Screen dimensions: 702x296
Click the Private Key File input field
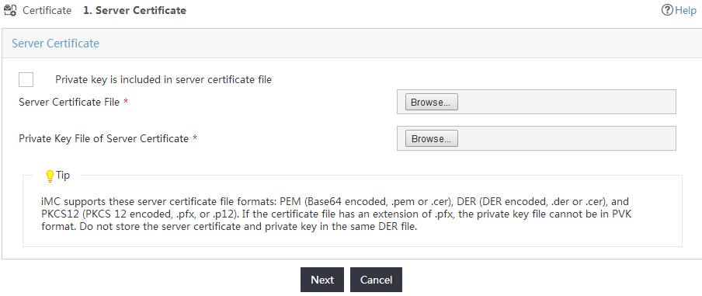click(x=537, y=138)
